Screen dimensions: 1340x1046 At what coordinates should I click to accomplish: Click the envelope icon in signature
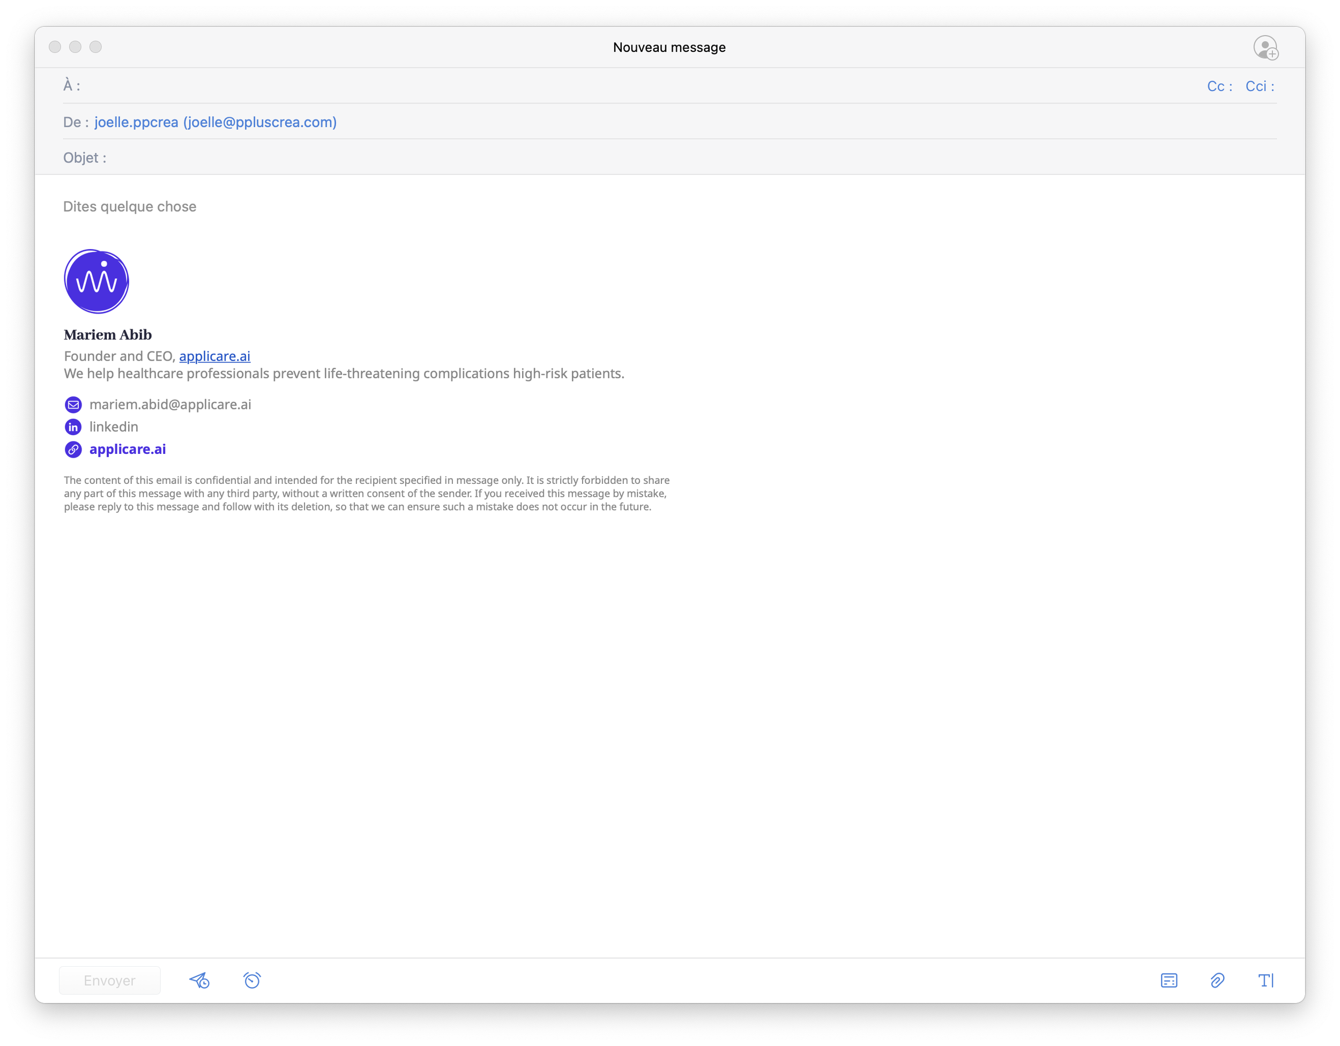coord(73,404)
